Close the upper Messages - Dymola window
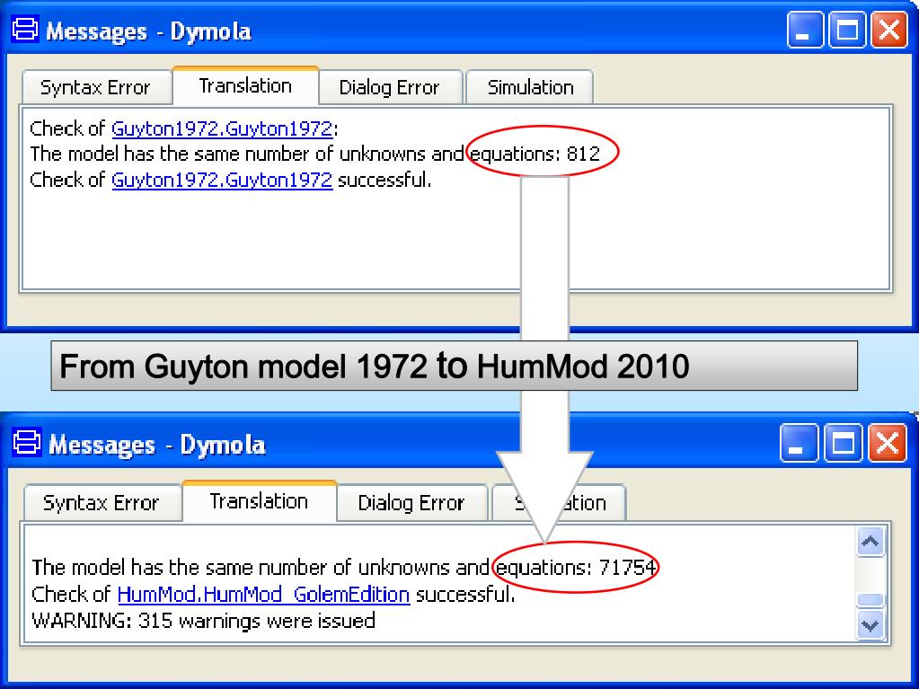Image resolution: width=919 pixels, height=689 pixels. pos(889,30)
